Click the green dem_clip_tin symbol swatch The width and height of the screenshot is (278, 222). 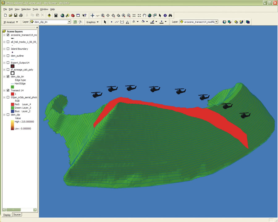click(x=12, y=87)
